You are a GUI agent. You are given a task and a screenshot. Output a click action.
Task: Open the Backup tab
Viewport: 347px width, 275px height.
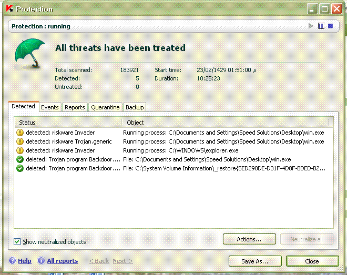pos(135,107)
